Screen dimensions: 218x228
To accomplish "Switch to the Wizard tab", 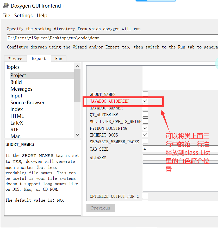I will 15,59.
